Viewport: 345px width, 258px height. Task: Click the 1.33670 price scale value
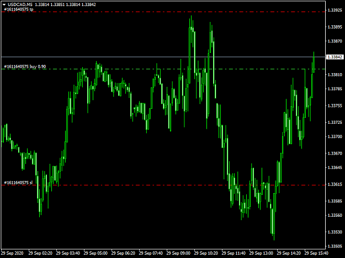(x=335, y=153)
